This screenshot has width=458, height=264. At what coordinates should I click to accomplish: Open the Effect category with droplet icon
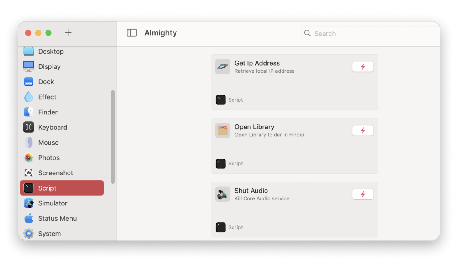coord(62,97)
